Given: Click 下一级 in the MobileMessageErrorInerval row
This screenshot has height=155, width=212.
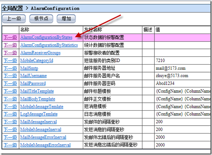Looking at the screenshot, I should point(10,145).
